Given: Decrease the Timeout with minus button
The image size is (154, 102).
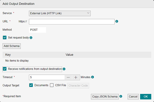Looking at the screenshot, I should (68, 78).
